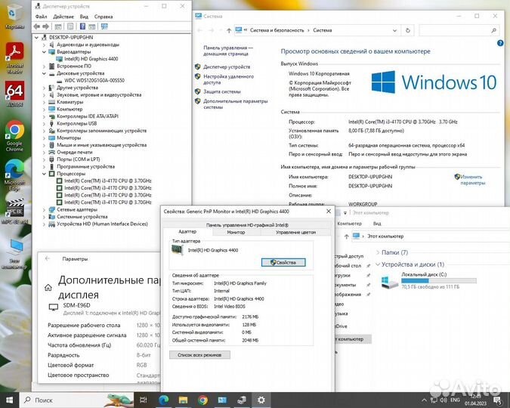Viewport: 510px width, 408px height.
Task: Click 'Изменить параметры' link in System
Action: 472,180
